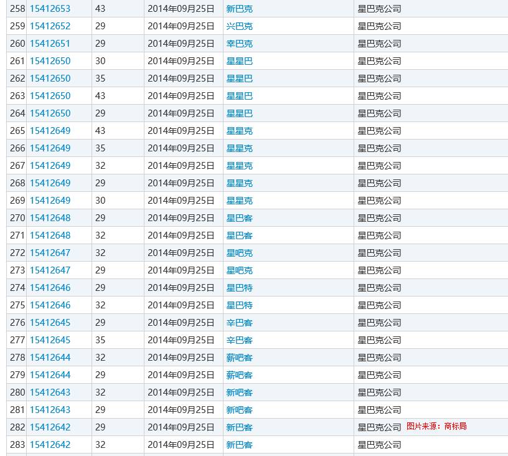The width and height of the screenshot is (508, 456).
Task: Open the 星星克 link in row 268
Action: [240, 183]
